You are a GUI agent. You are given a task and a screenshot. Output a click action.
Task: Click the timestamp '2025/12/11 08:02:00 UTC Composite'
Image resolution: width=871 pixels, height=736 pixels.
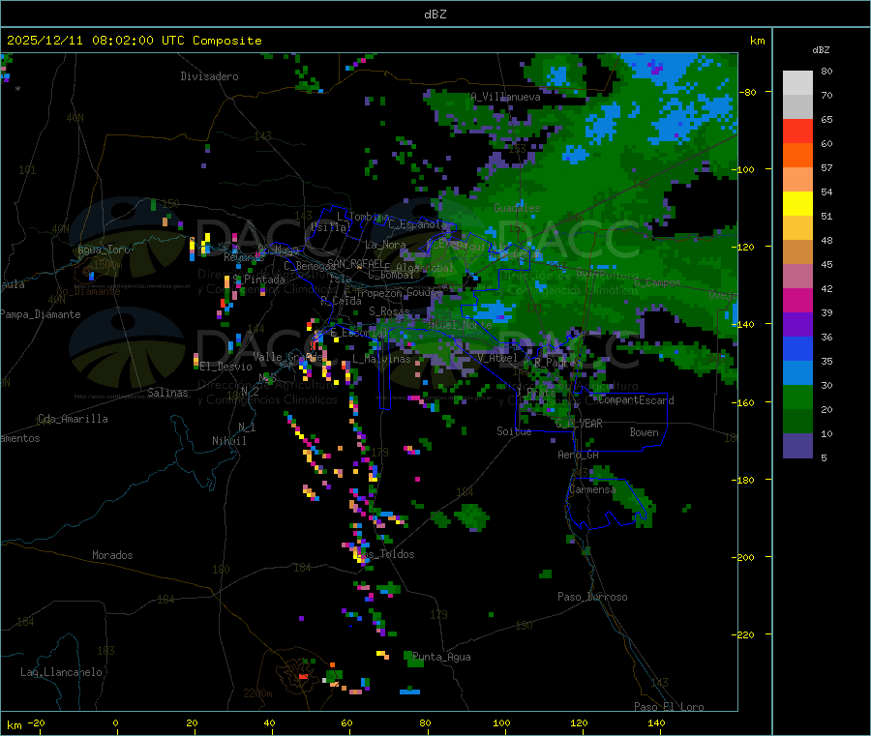tap(134, 41)
